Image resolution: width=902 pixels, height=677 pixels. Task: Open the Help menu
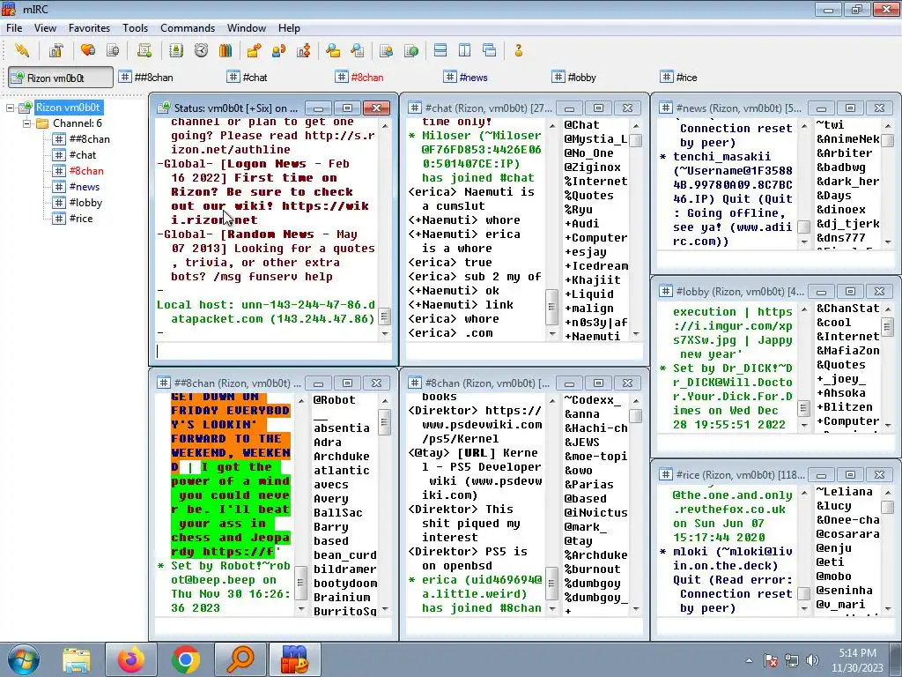click(x=289, y=27)
